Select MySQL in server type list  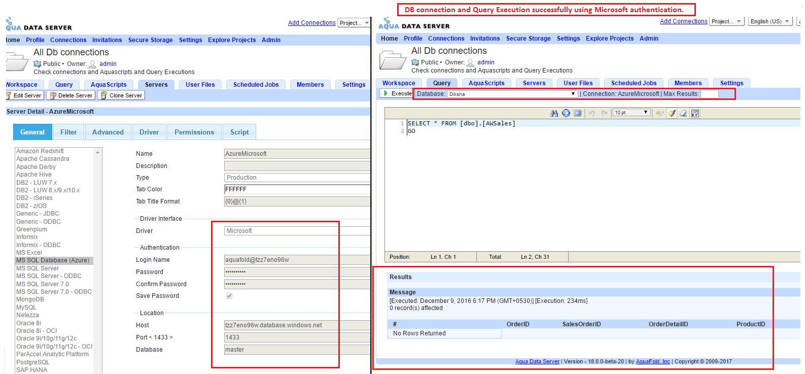(26, 308)
